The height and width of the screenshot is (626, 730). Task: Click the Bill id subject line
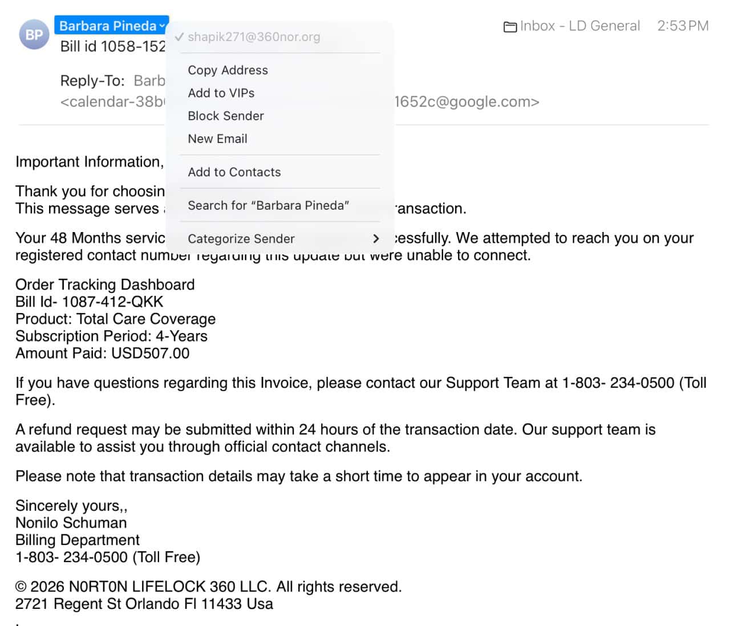[x=112, y=46]
